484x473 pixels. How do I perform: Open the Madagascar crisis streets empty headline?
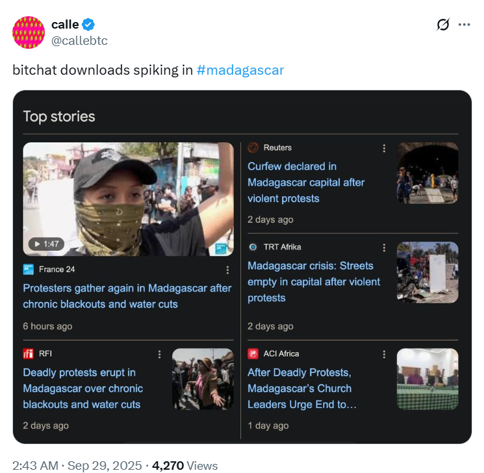coord(314,282)
